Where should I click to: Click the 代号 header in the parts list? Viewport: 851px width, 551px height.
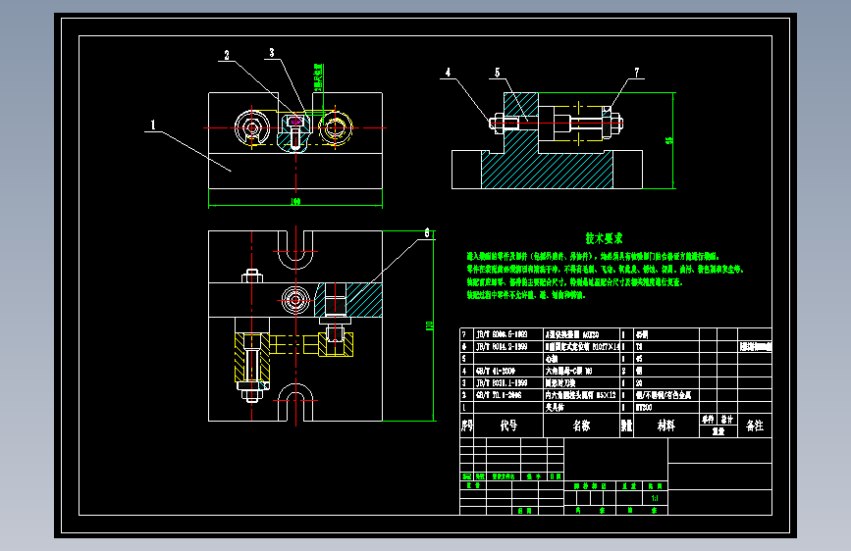pos(508,426)
